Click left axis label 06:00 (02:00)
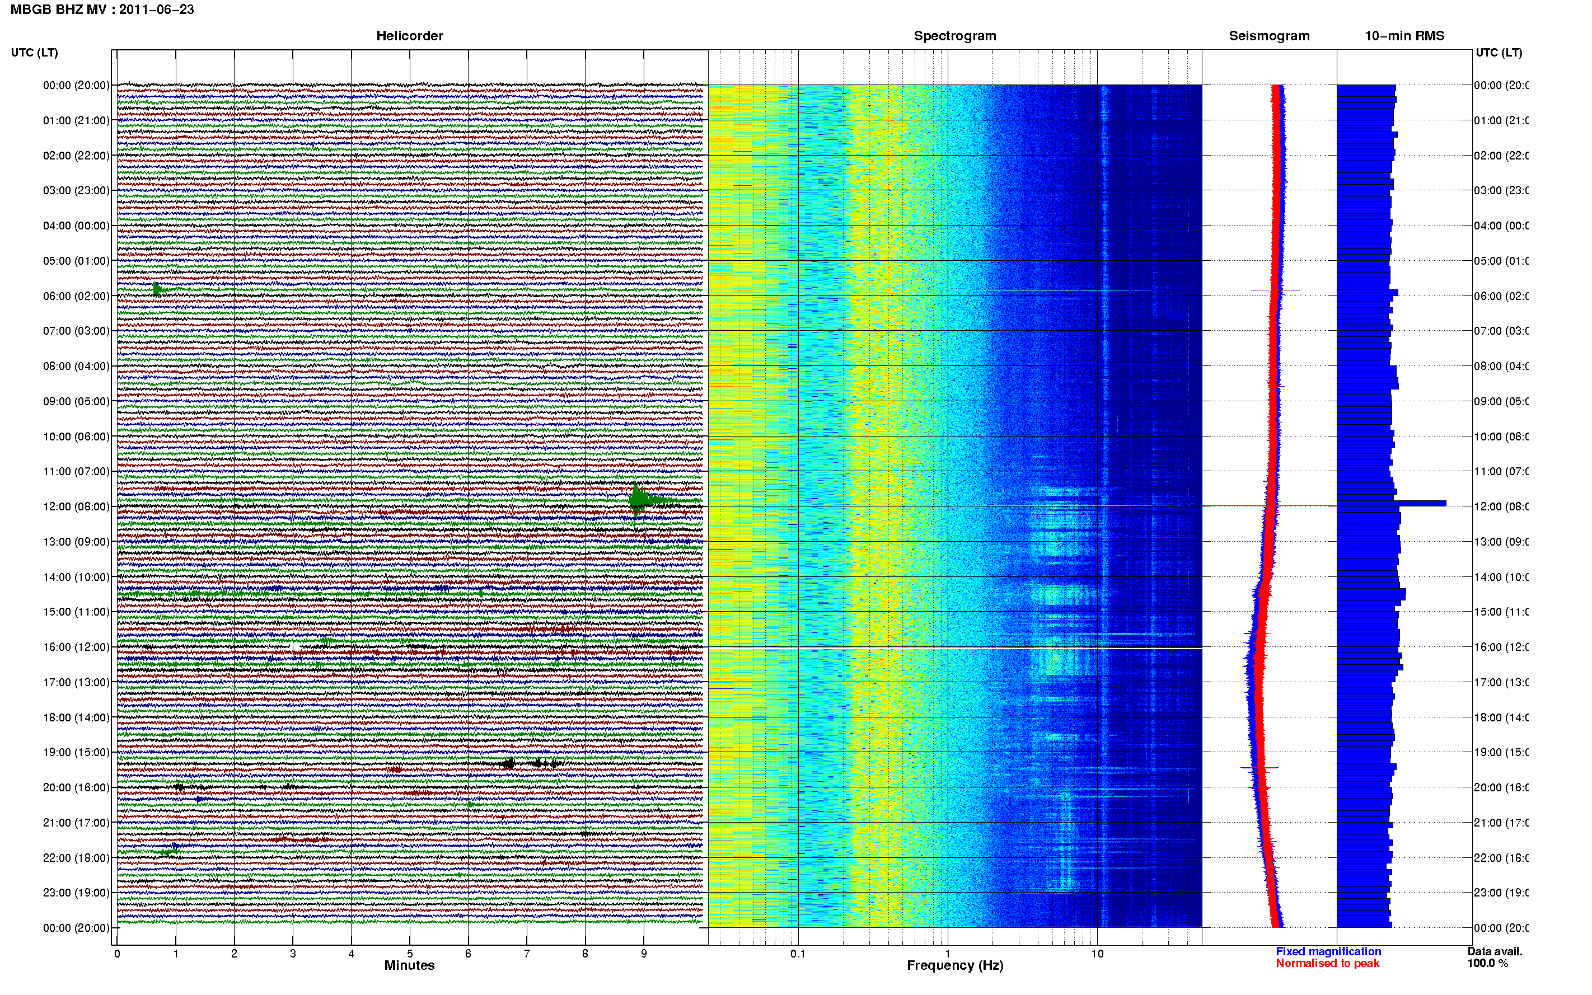 [x=76, y=296]
